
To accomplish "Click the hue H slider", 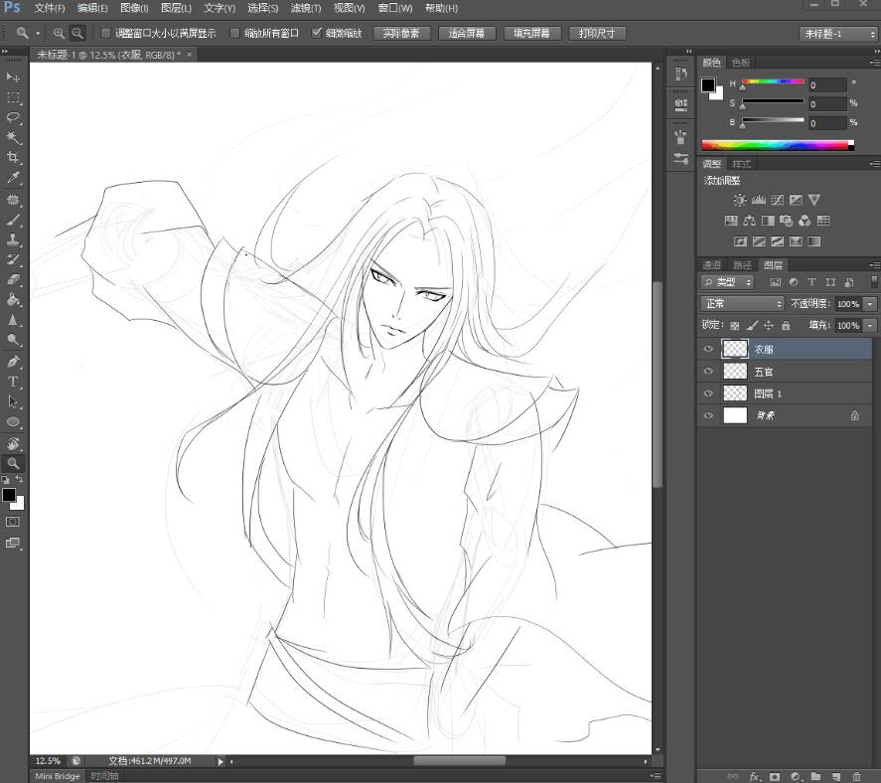I will [773, 83].
